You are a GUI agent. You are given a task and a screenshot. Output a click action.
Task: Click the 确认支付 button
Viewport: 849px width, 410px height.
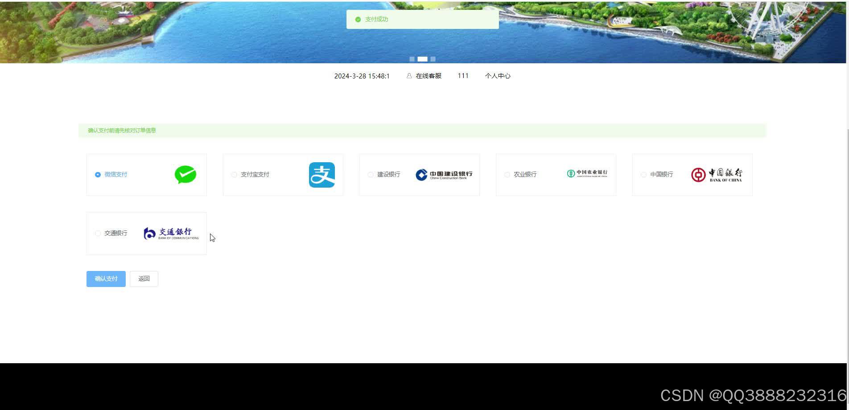click(x=106, y=279)
